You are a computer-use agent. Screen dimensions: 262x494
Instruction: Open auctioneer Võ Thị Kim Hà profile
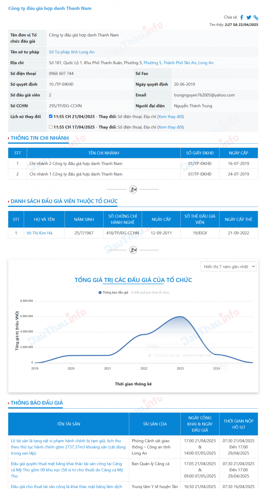tap(39, 233)
